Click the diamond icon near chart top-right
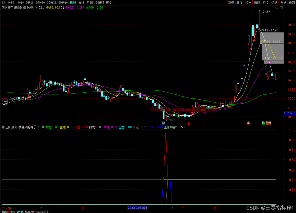 [x=277, y=8]
